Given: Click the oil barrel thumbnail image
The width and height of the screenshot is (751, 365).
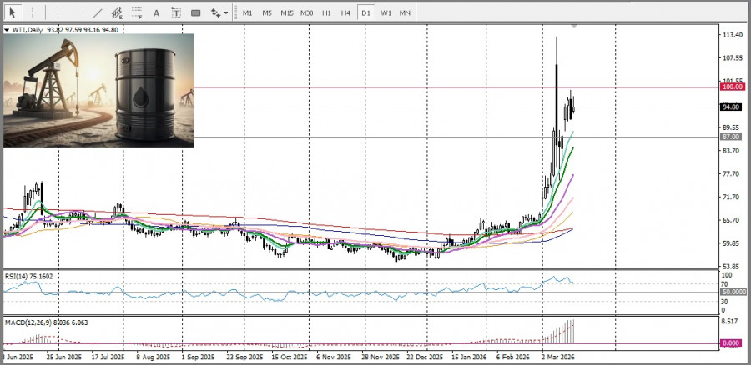Looking at the screenshot, I should click(98, 90).
